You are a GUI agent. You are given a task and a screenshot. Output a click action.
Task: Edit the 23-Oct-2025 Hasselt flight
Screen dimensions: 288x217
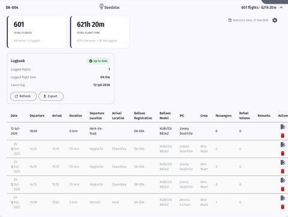pyautogui.click(x=283, y=198)
